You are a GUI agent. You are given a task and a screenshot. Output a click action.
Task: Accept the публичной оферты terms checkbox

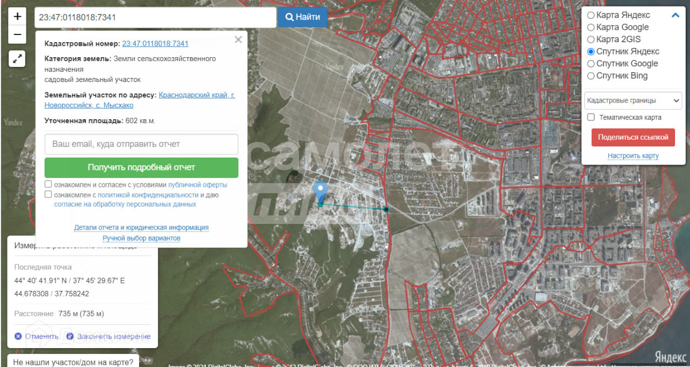49,185
